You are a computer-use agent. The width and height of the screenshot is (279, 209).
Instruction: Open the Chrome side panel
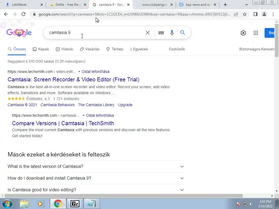[256, 14]
